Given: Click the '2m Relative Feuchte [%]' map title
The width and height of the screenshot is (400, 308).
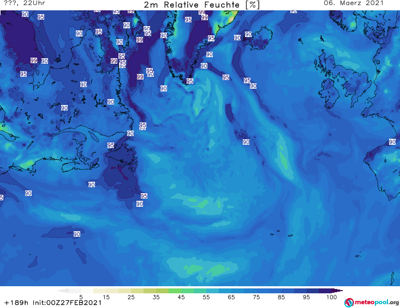Looking at the screenshot, I should pos(201,5).
